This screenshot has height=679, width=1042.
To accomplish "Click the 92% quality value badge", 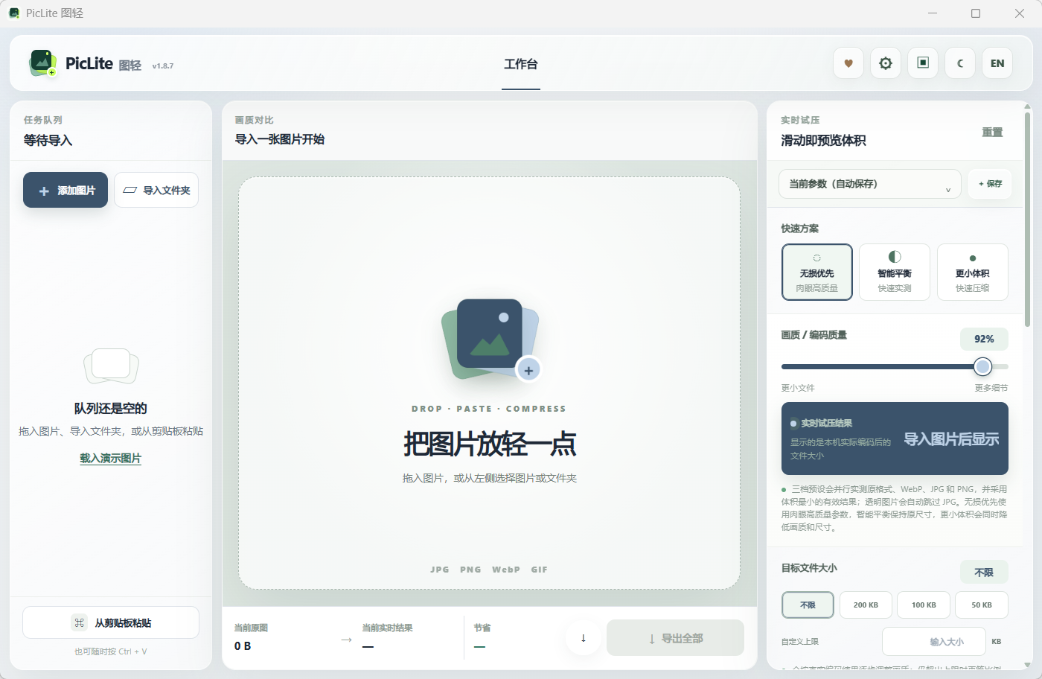I will point(984,339).
